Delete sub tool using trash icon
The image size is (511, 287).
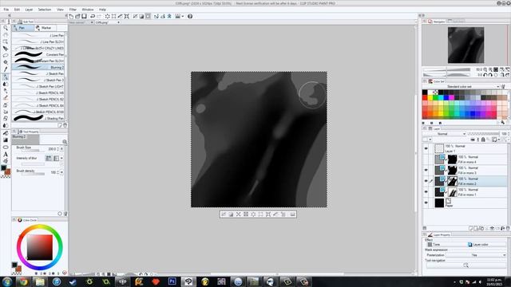click(65, 125)
